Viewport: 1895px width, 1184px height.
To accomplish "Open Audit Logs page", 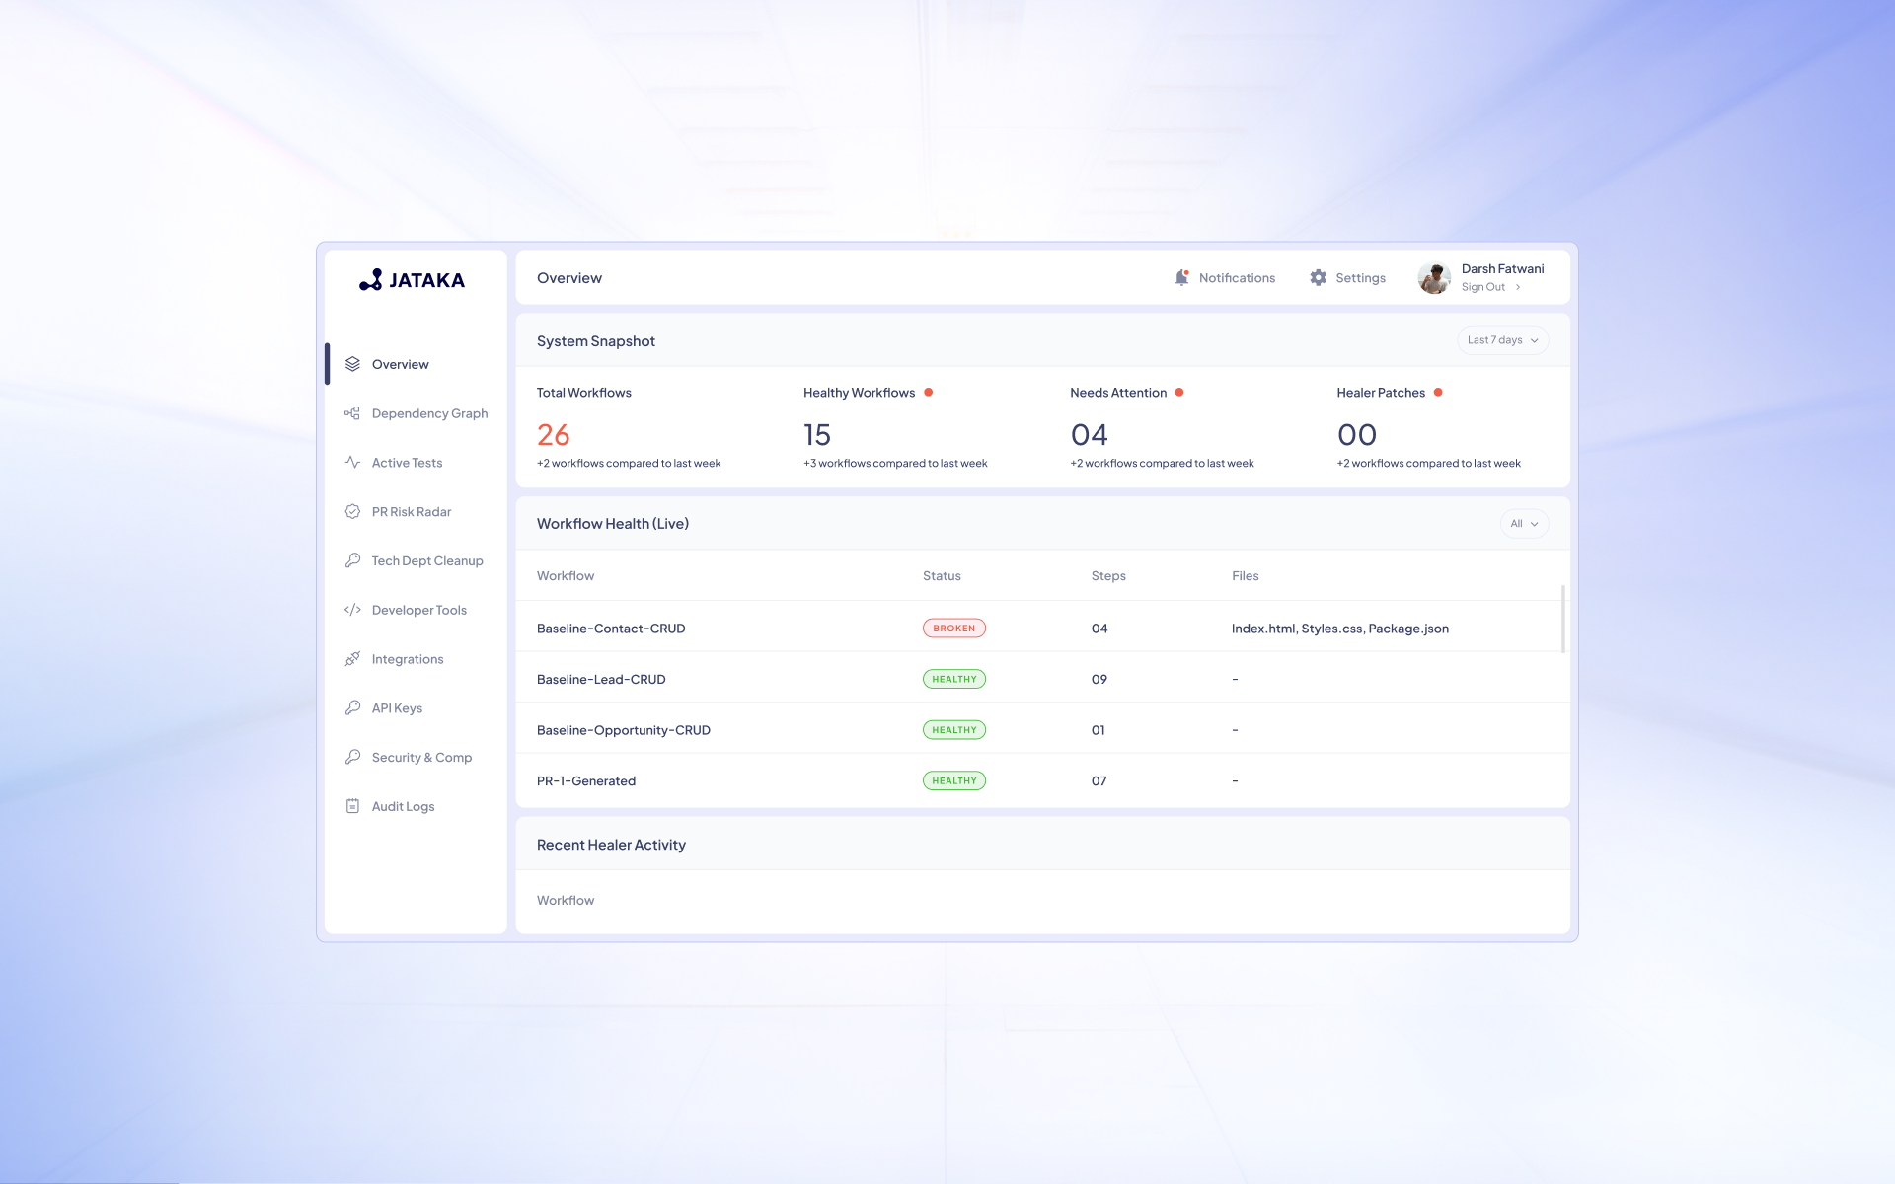I will pos(403,806).
